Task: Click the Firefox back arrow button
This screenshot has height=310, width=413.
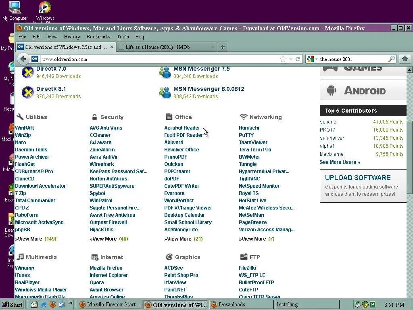Action: click(23, 59)
